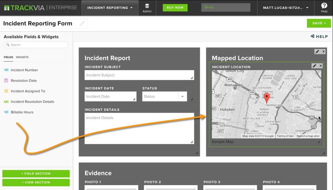This screenshot has width=333, height=190.
Task: Click Resolution Date calendar icon
Action: pos(6,81)
